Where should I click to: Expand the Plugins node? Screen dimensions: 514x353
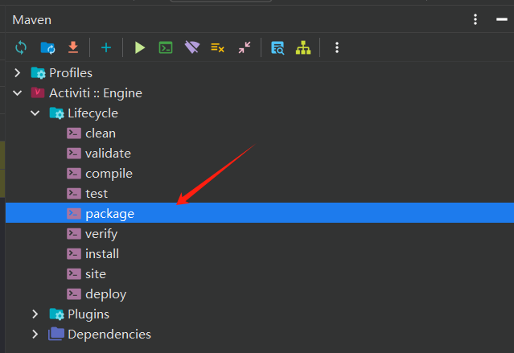pyautogui.click(x=35, y=314)
